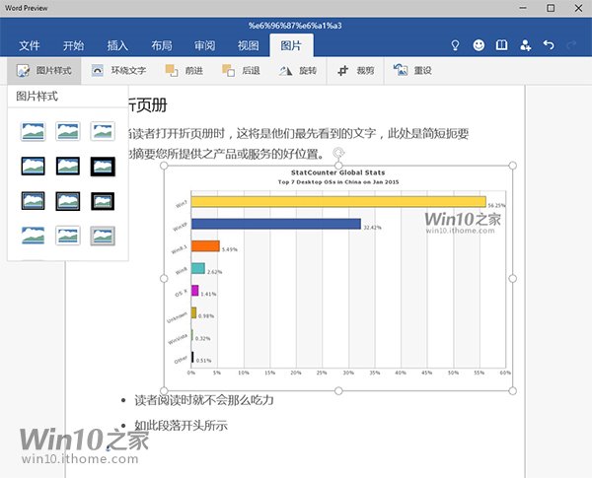Click the chart's right-middle resize handle
592x478 pixels.
[512, 278]
